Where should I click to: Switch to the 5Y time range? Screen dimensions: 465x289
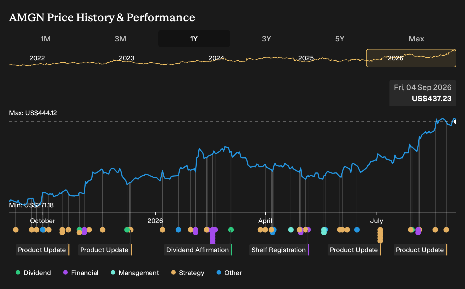[340, 39]
